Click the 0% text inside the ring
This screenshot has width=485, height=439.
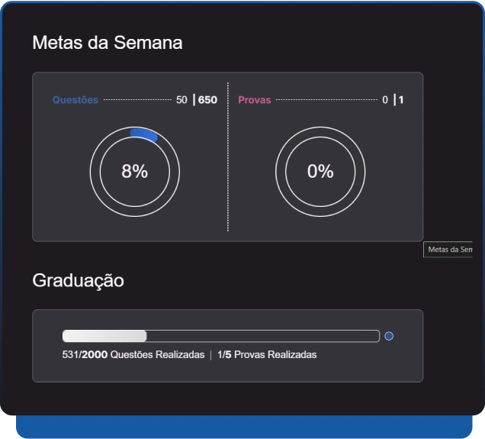[320, 172]
